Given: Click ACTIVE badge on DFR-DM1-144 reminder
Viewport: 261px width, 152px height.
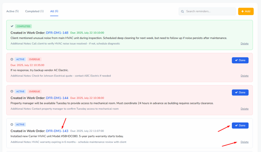Looking at the screenshot, I should 20,91.
